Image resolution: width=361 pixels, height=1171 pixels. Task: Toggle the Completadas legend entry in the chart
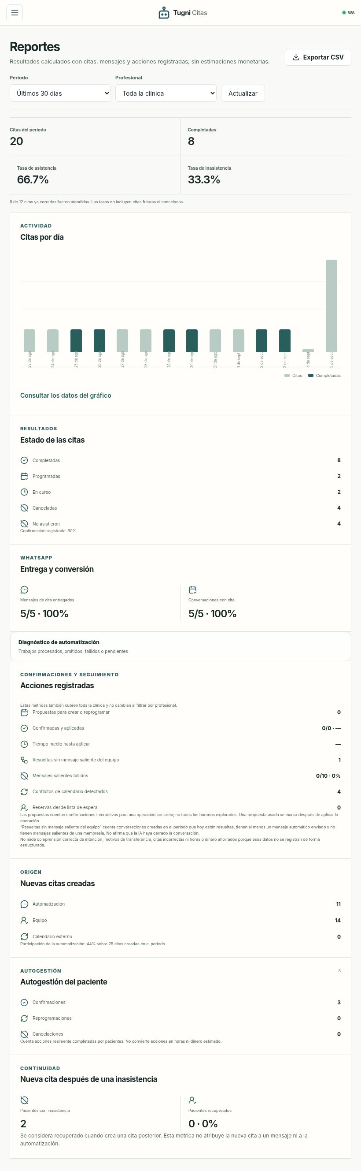click(324, 376)
